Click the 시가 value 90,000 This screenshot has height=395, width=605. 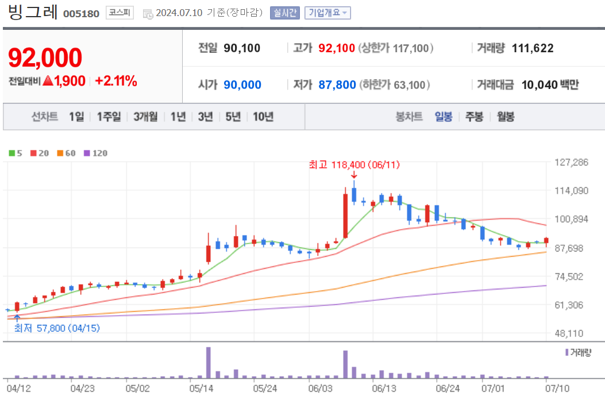tap(242, 85)
